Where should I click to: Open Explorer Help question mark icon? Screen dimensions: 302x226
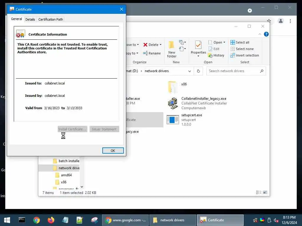266,34
